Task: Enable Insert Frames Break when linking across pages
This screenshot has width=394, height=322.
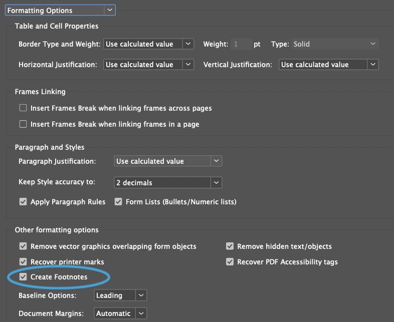Action: pyautogui.click(x=23, y=108)
